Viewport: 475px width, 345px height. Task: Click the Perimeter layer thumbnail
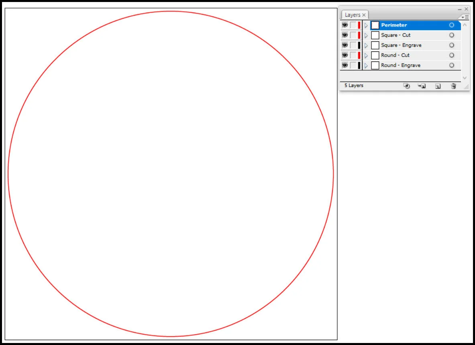click(x=375, y=25)
